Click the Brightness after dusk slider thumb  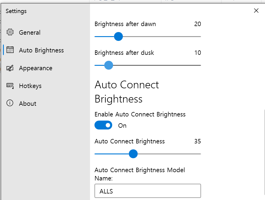(x=108, y=65)
